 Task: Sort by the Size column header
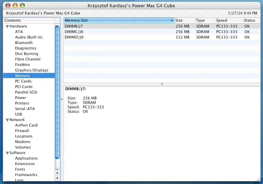[185, 20]
